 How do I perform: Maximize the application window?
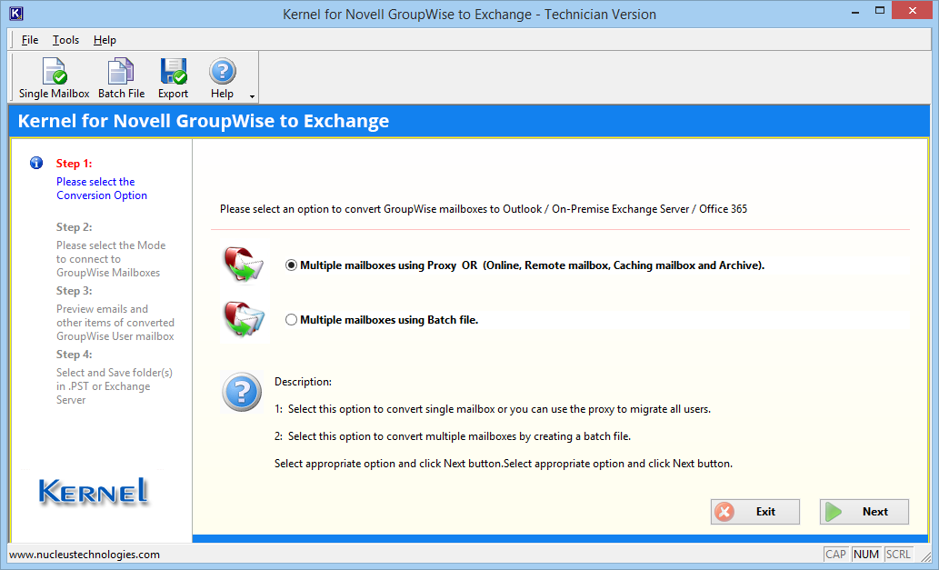tap(880, 10)
